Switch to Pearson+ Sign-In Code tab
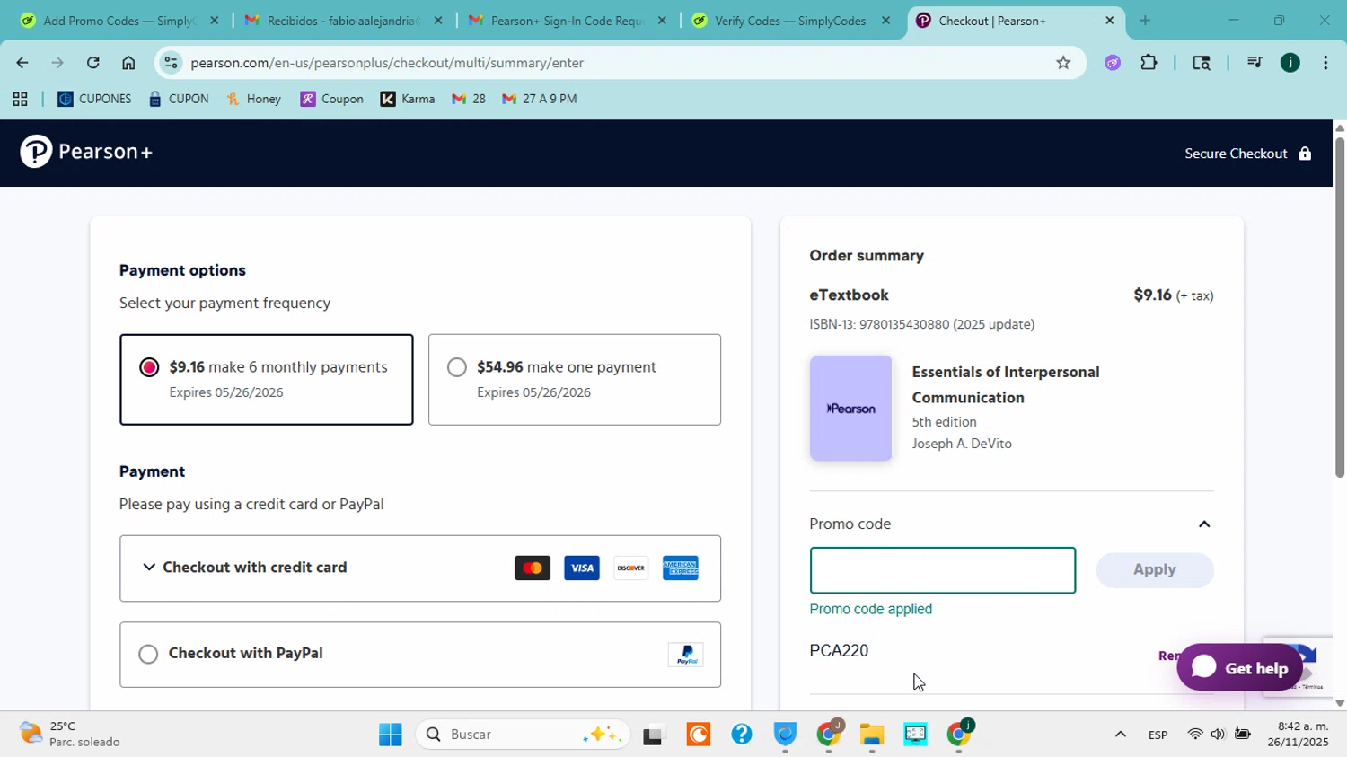The height and width of the screenshot is (757, 1347). 567,21
